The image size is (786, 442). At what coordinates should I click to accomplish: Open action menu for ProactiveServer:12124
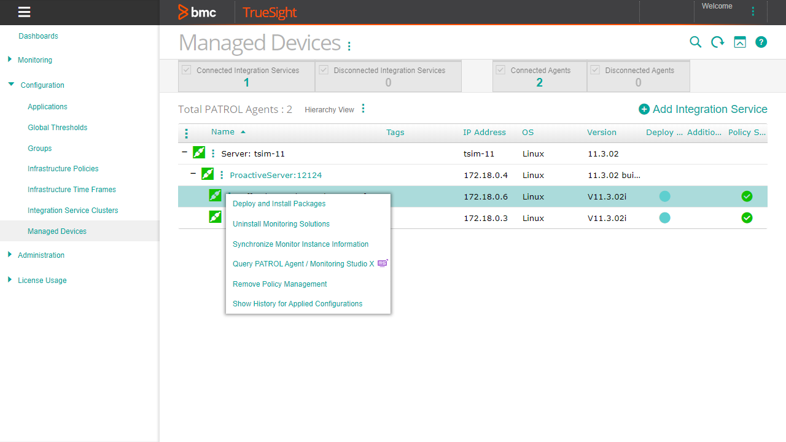click(222, 175)
